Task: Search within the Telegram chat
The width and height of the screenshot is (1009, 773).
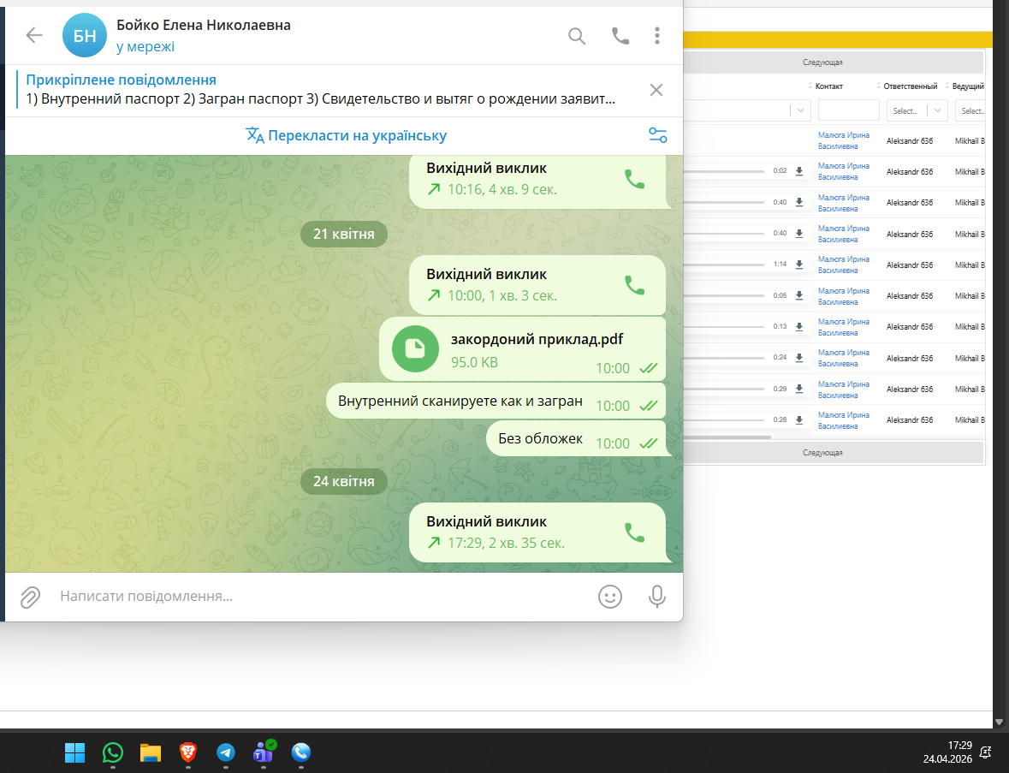Action: 577,36
